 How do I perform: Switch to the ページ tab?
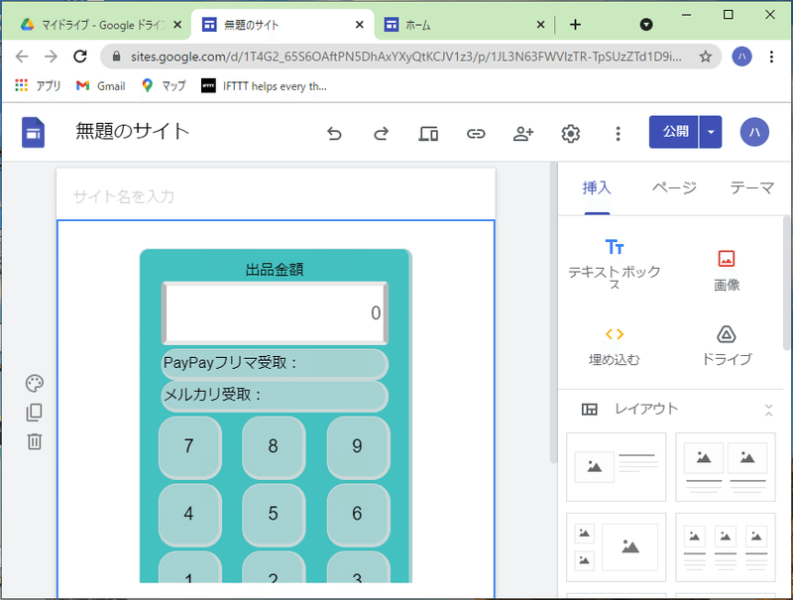pyautogui.click(x=673, y=188)
